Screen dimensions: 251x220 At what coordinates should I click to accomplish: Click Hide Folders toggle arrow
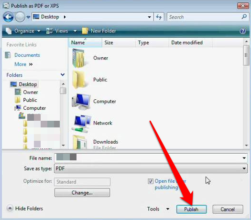pyautogui.click(x=10, y=209)
